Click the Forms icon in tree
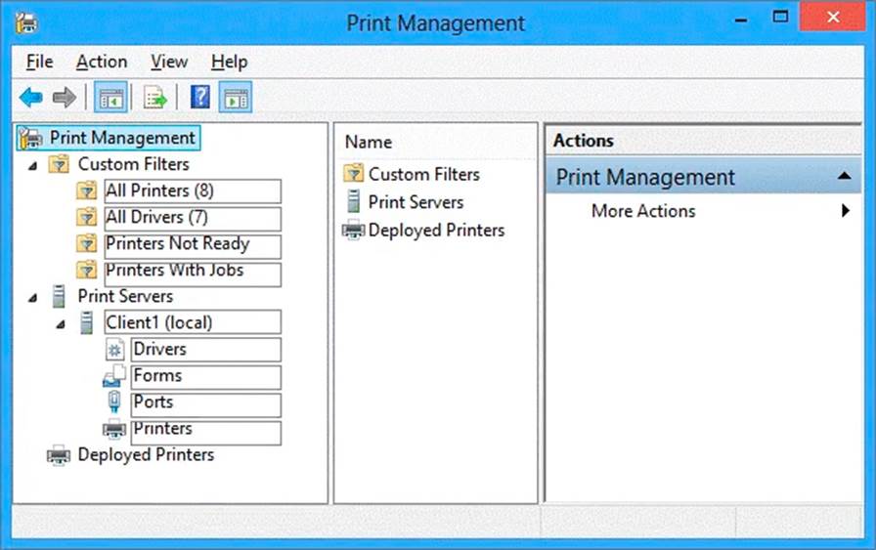This screenshot has width=876, height=550. tap(114, 376)
